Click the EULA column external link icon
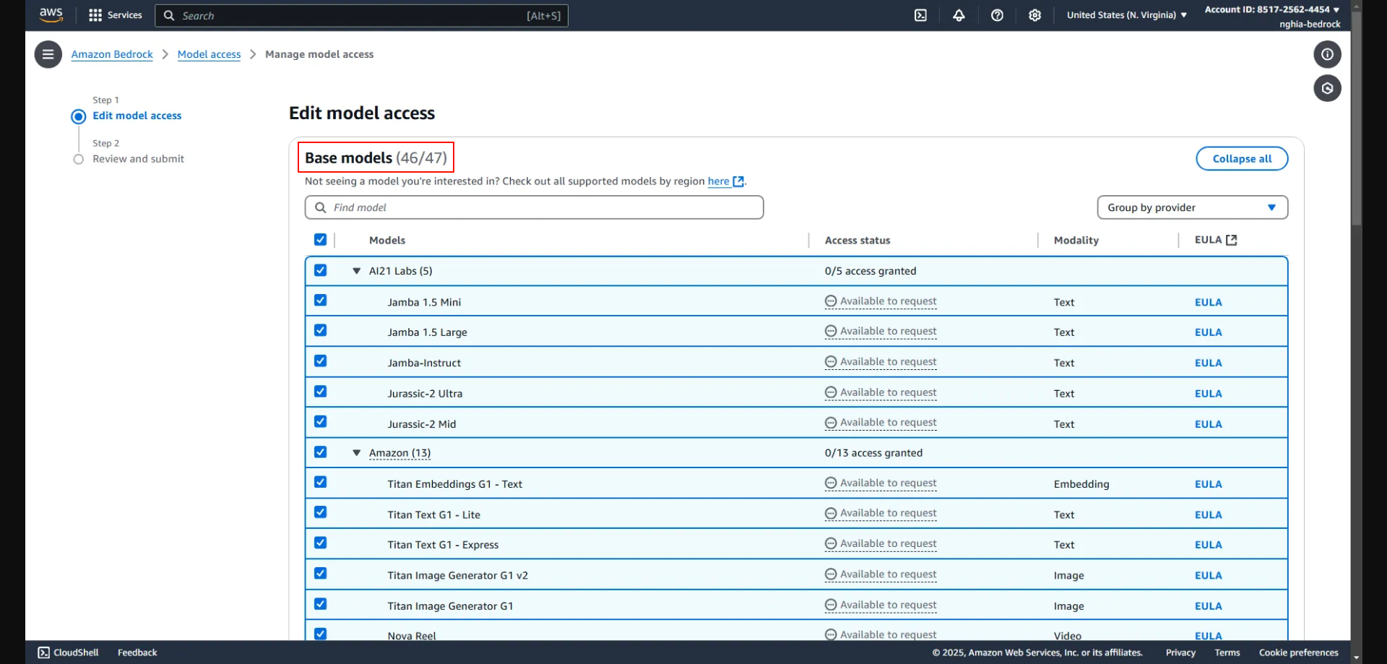 (x=1232, y=240)
